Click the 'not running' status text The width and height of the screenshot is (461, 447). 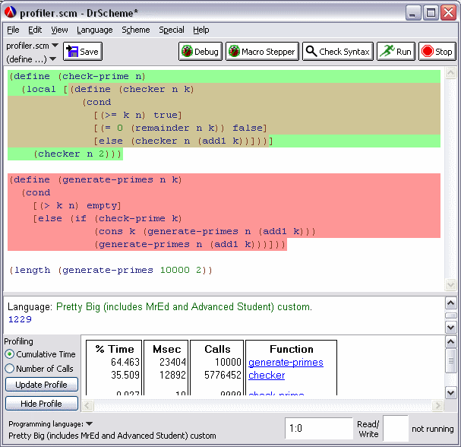tap(432, 429)
